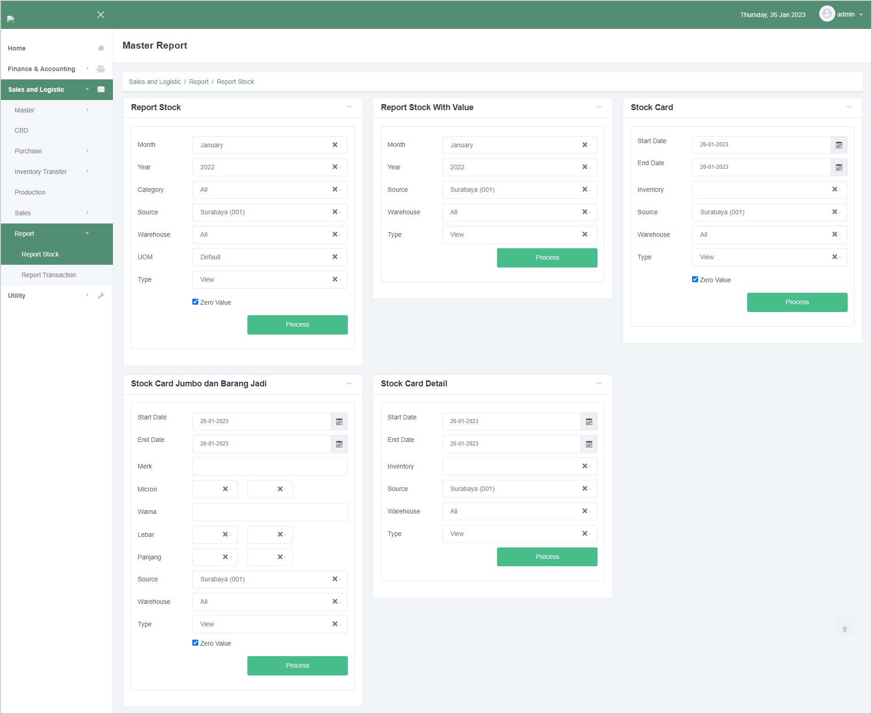
Task: Click the Sales and Logistic breadcrumb link
Action: [x=155, y=82]
